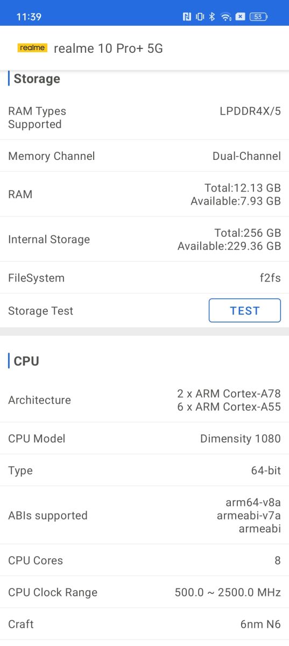Select the RAM Types Supported row

point(144,117)
